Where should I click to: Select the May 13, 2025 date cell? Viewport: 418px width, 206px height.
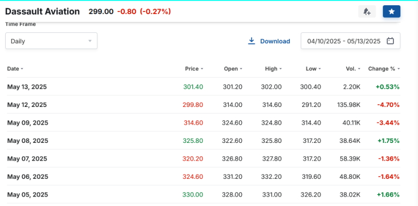[x=27, y=87]
